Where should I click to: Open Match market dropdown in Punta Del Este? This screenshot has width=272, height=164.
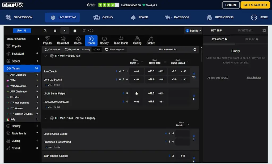pos(182,124)
